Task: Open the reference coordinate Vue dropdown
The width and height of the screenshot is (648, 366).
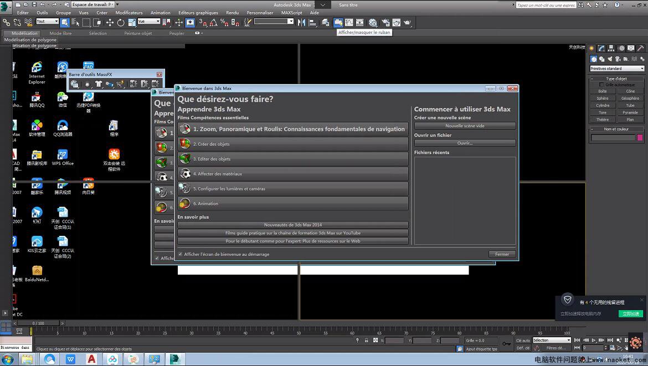Action: click(149, 21)
